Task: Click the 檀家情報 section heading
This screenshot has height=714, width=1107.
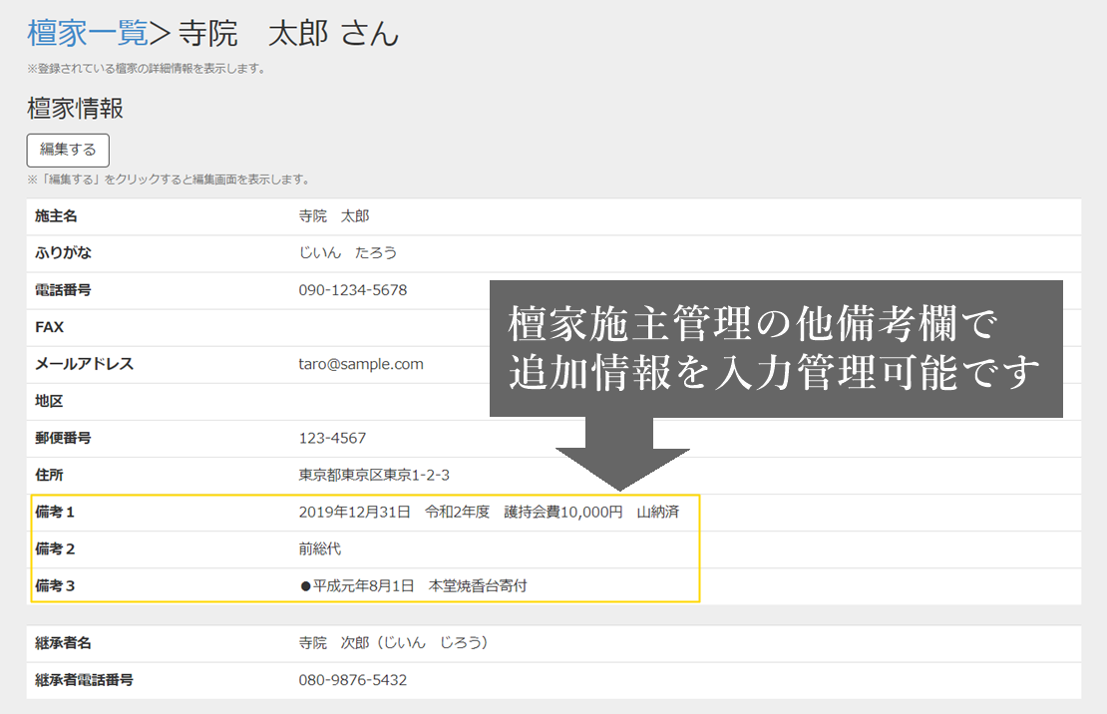Action: 75,108
